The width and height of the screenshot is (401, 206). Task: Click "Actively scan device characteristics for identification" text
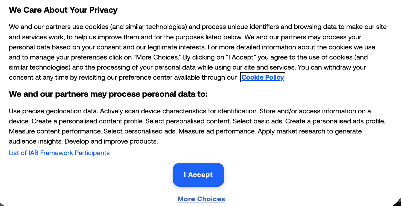[x=179, y=111]
